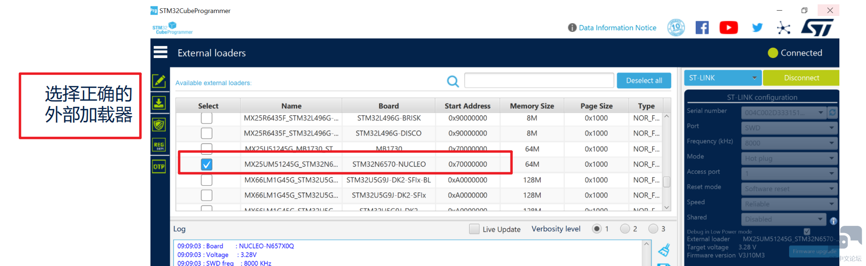Open Erasing & Programming download icon

pyautogui.click(x=159, y=103)
